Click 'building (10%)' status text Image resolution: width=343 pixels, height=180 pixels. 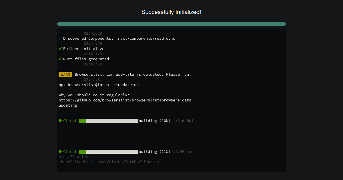click(x=155, y=121)
